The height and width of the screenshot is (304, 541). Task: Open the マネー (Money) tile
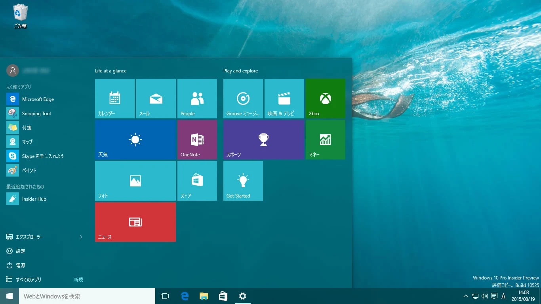pos(326,140)
